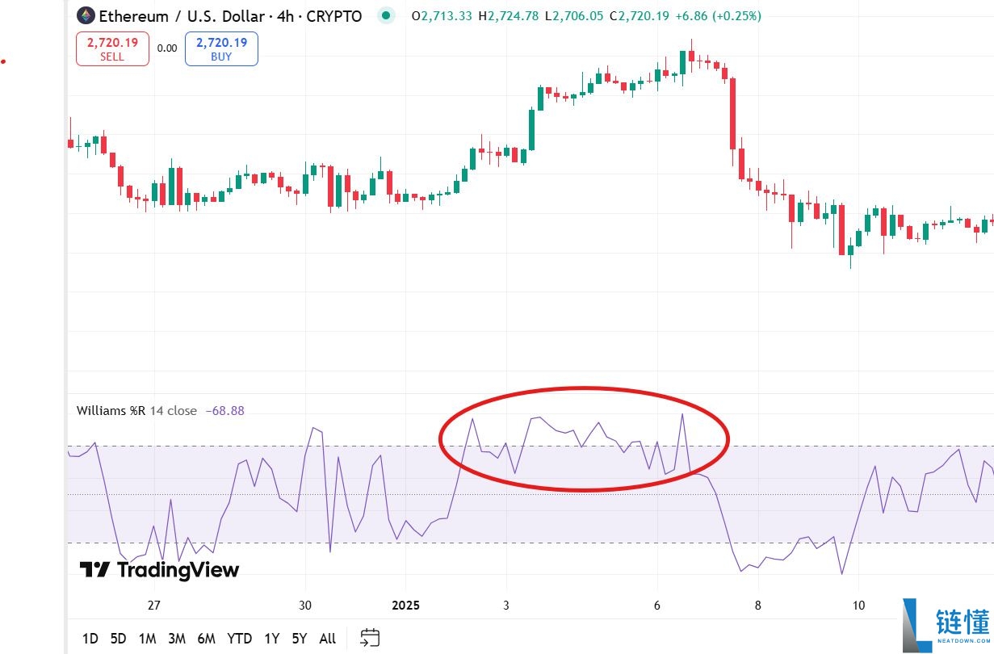Choose the 6M date range
The image size is (994, 654).
coord(206,639)
